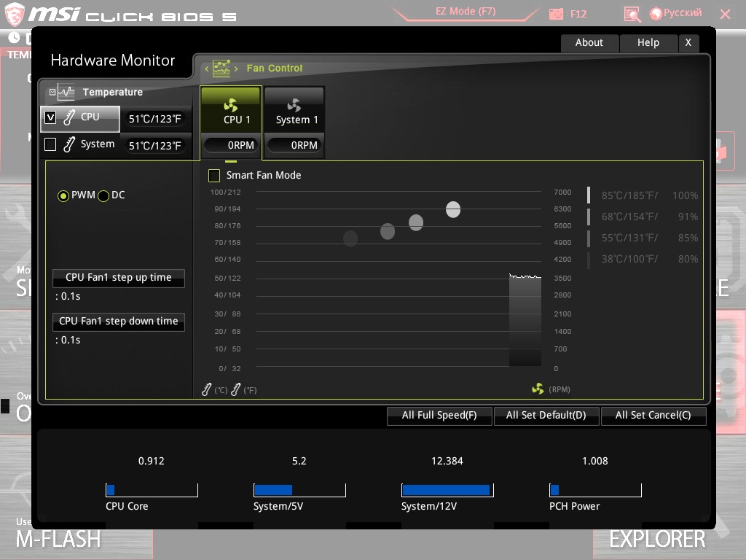
Task: Click the F12 screenshot camera icon
Action: tap(556, 14)
